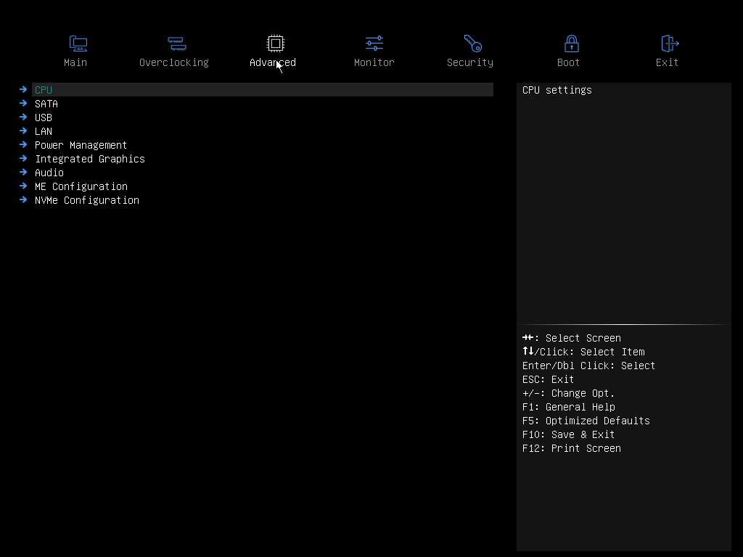743x557 pixels.
Task: Click the arrow beside Integrated Graphics
Action: (23, 157)
